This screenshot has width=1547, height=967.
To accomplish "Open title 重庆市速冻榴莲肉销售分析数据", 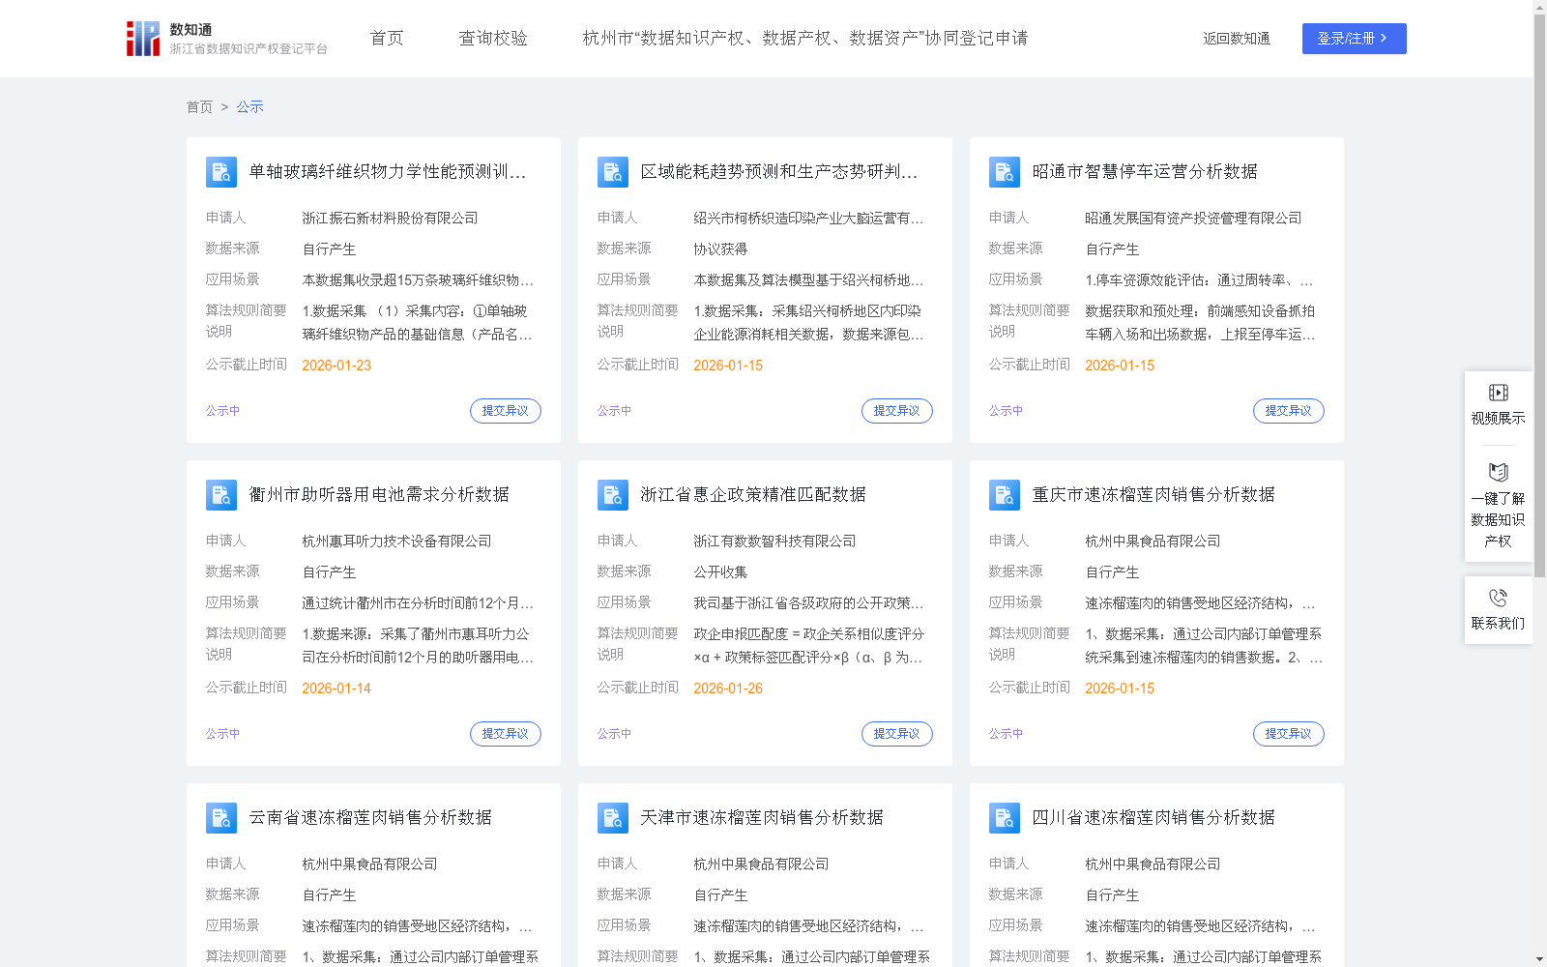I will click(x=1153, y=494).
